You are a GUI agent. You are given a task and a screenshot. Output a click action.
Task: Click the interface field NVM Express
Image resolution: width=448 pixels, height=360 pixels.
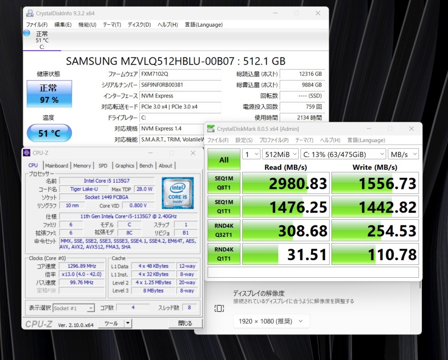[180, 96]
